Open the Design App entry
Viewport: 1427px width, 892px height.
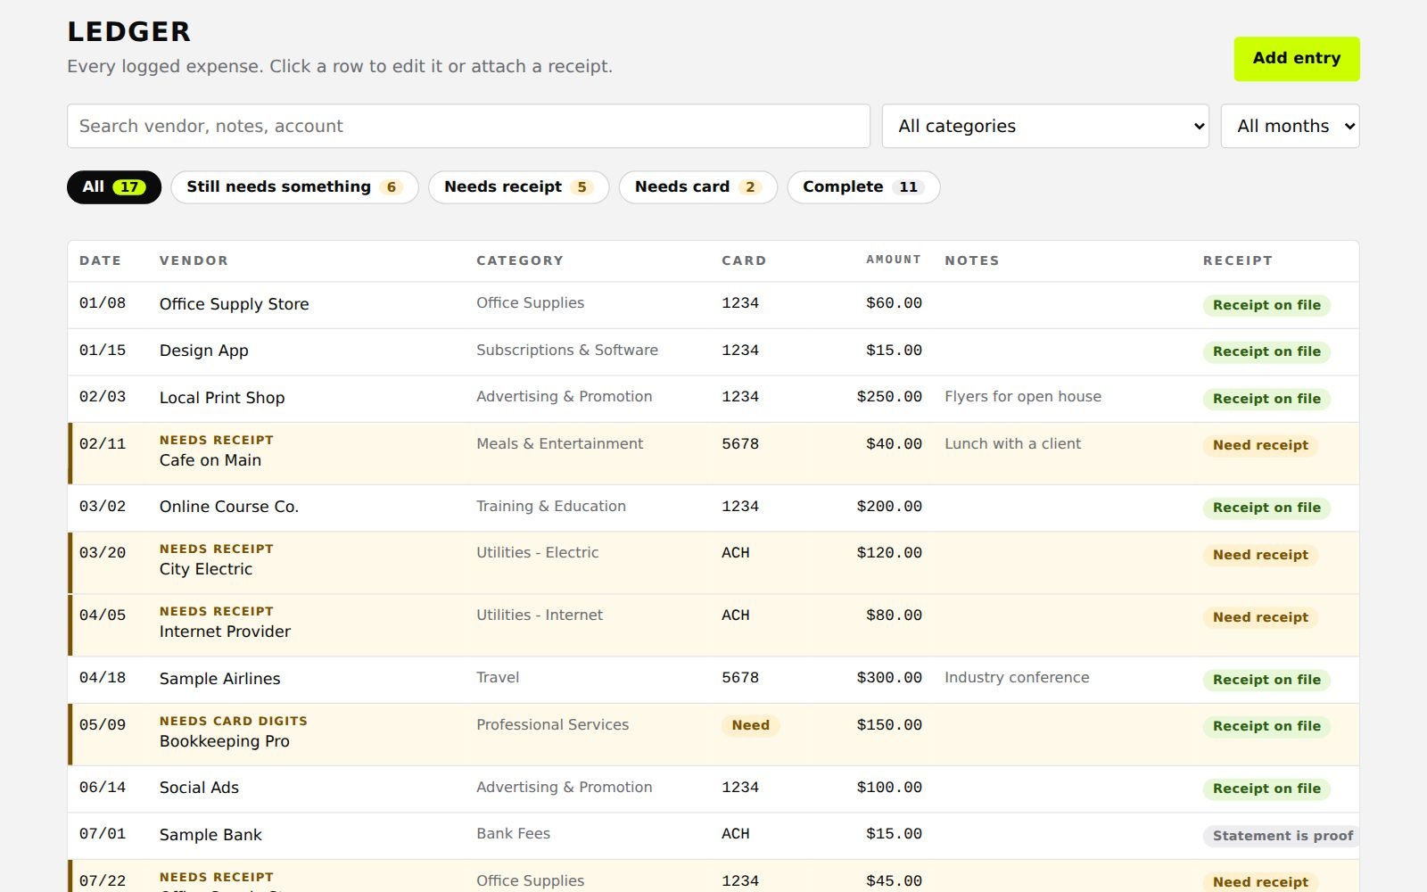point(713,351)
